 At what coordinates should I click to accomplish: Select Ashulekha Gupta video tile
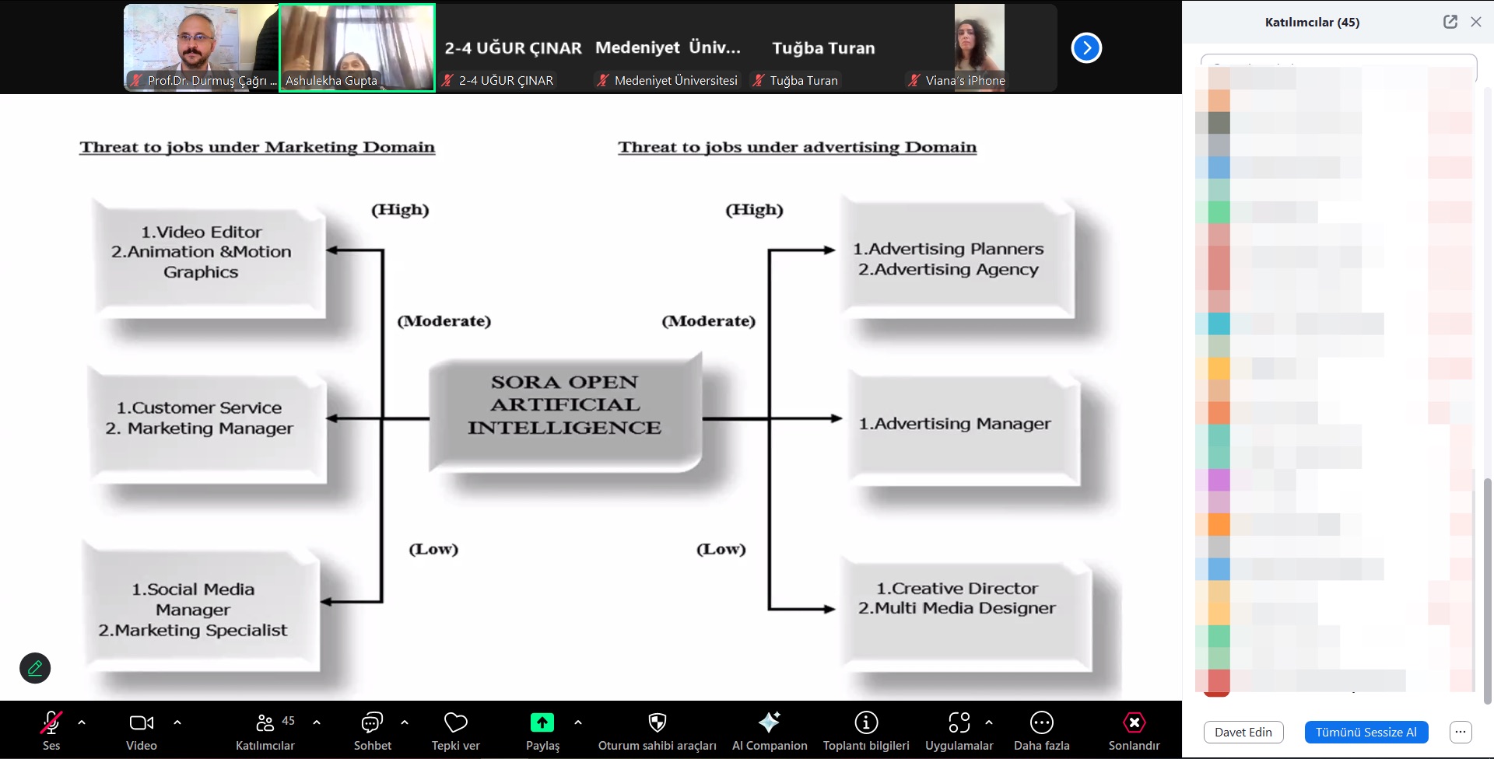tap(357, 48)
